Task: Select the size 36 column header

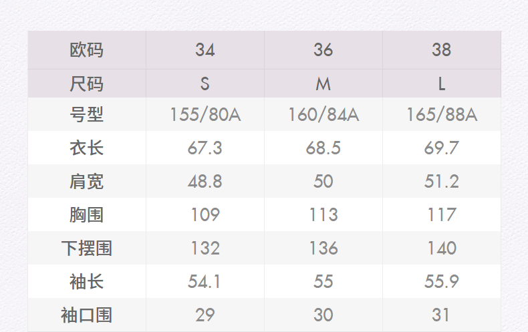Action: pyautogui.click(x=323, y=50)
